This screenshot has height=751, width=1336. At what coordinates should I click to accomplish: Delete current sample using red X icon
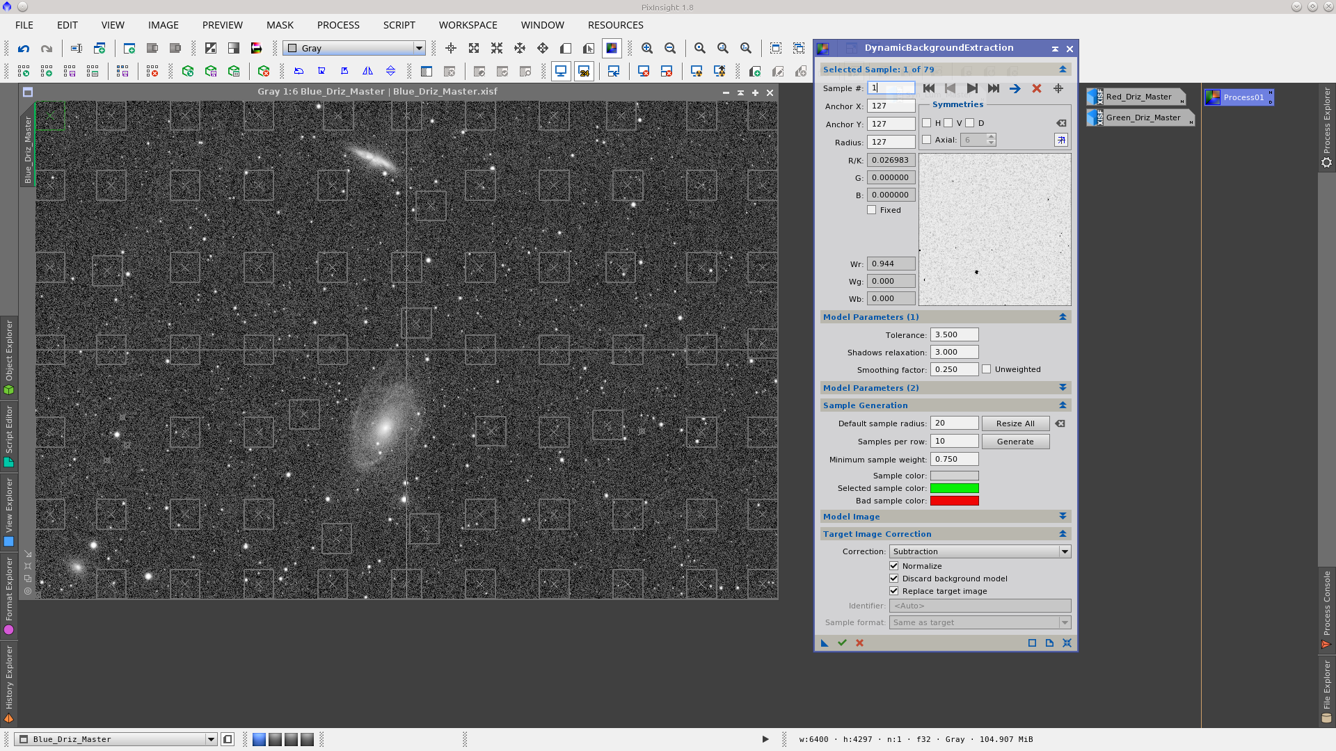point(1036,88)
